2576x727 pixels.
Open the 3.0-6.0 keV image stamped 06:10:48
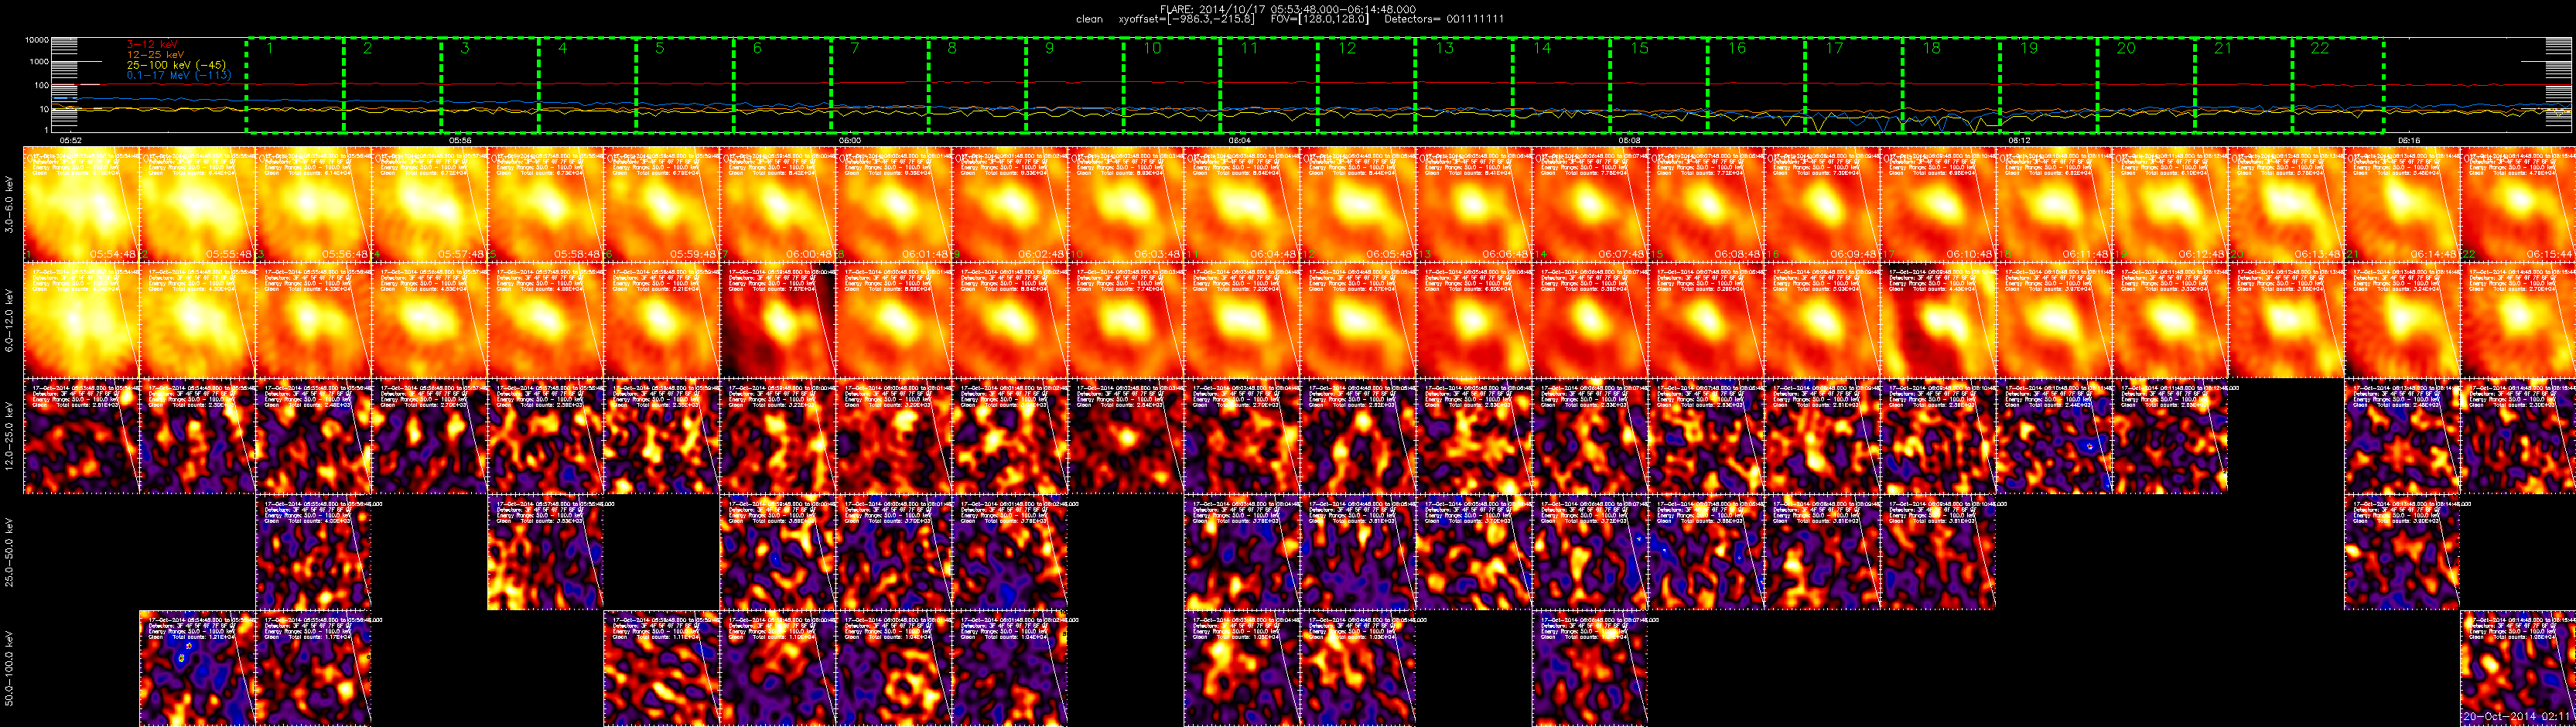click(x=1937, y=204)
